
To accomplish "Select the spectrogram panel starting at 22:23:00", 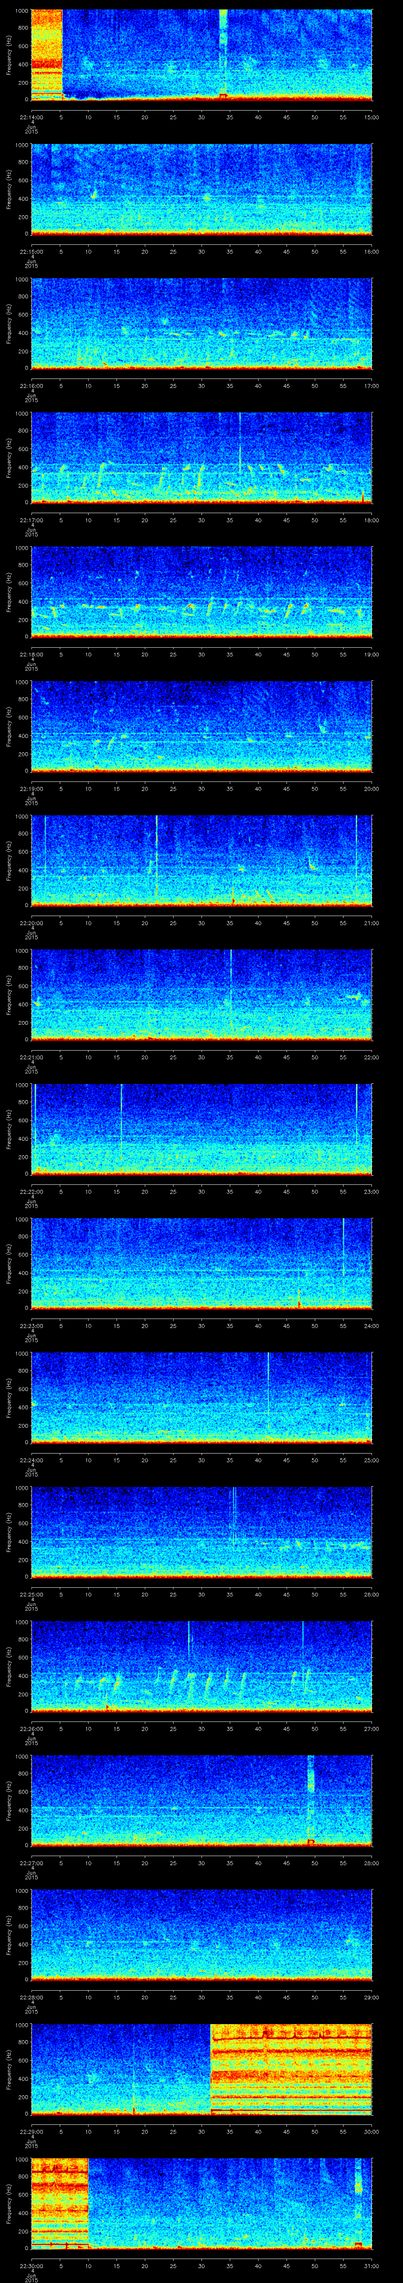I will click(202, 1264).
